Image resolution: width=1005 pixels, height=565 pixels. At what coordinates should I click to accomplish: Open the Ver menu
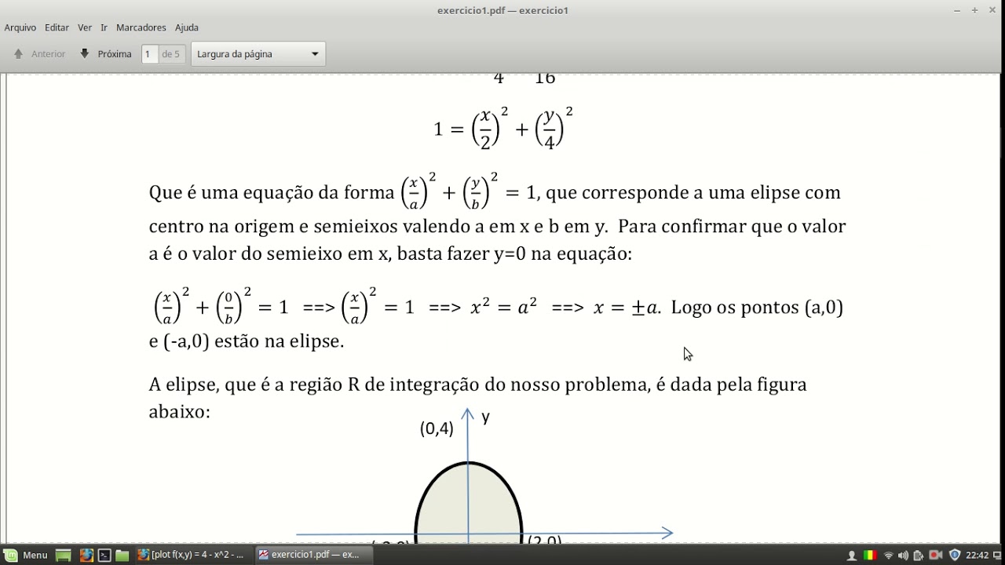(85, 27)
